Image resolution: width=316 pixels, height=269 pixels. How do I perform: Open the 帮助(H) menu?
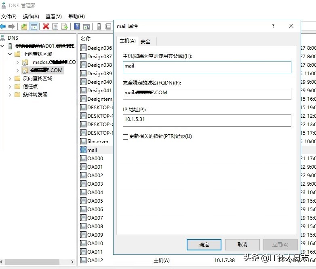tap(76, 16)
